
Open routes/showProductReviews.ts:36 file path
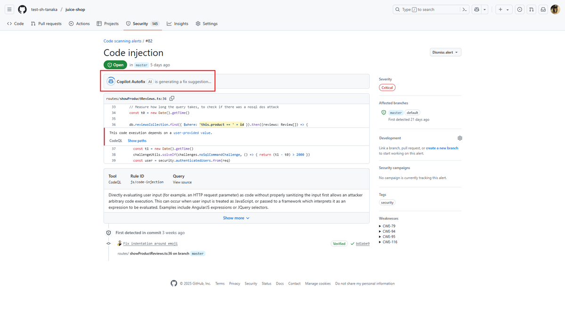137,98
